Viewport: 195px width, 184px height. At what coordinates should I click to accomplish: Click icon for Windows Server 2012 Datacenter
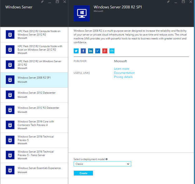[x=10, y=95]
